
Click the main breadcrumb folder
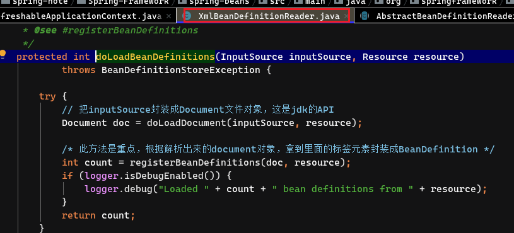[310, 2]
